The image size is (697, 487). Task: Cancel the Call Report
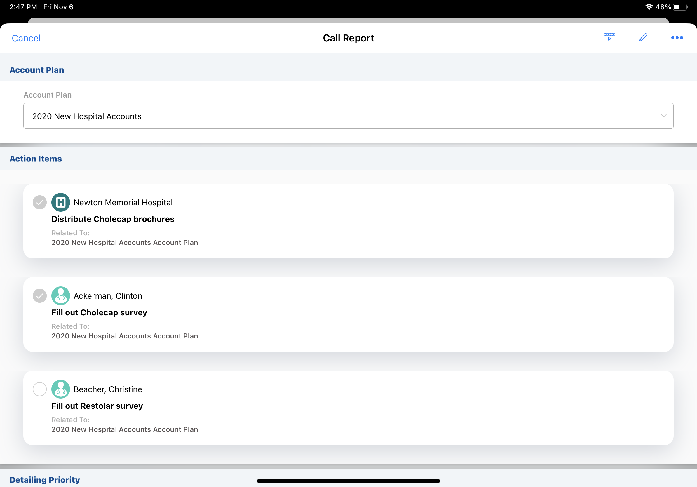[x=26, y=38]
